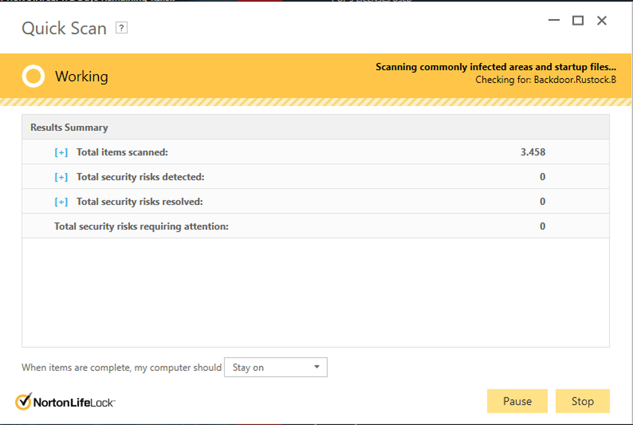Viewport: 633px width, 425px height.
Task: Click the Checking for Backdoor.Rustock.B text
Action: [545, 80]
